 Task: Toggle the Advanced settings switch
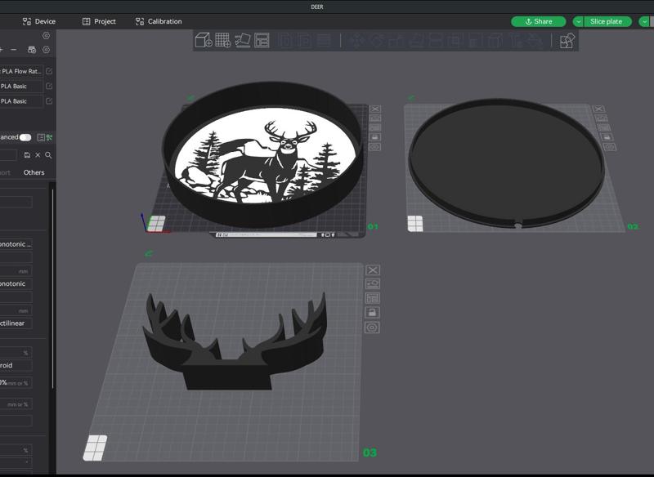point(25,137)
